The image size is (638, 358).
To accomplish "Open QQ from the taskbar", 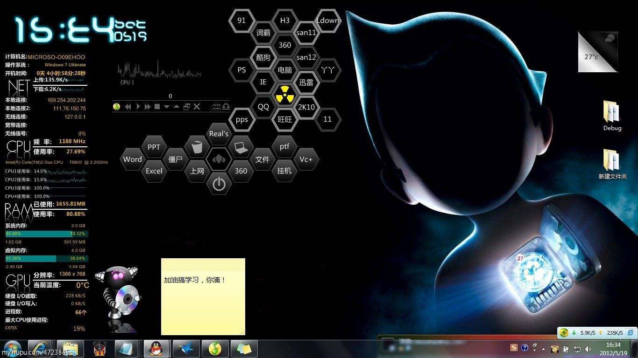I will pos(157,348).
